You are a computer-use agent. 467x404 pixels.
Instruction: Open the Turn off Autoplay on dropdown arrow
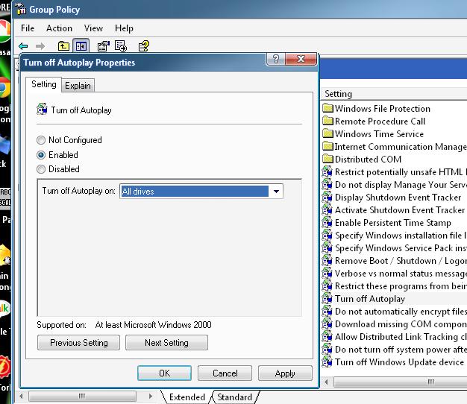pos(276,192)
